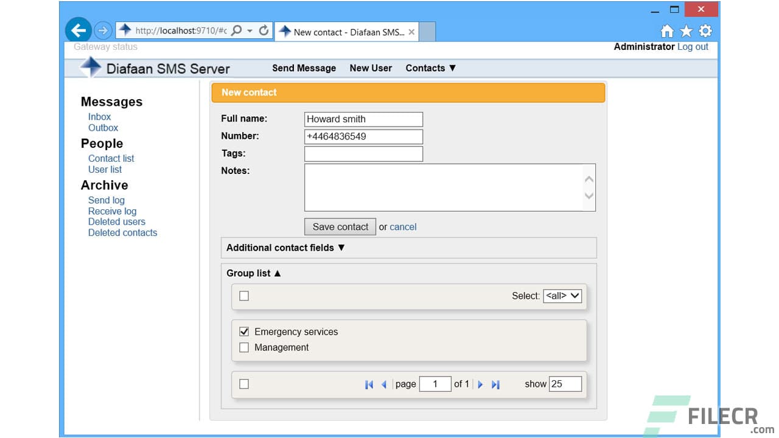Open the Select all dropdown

[562, 296]
